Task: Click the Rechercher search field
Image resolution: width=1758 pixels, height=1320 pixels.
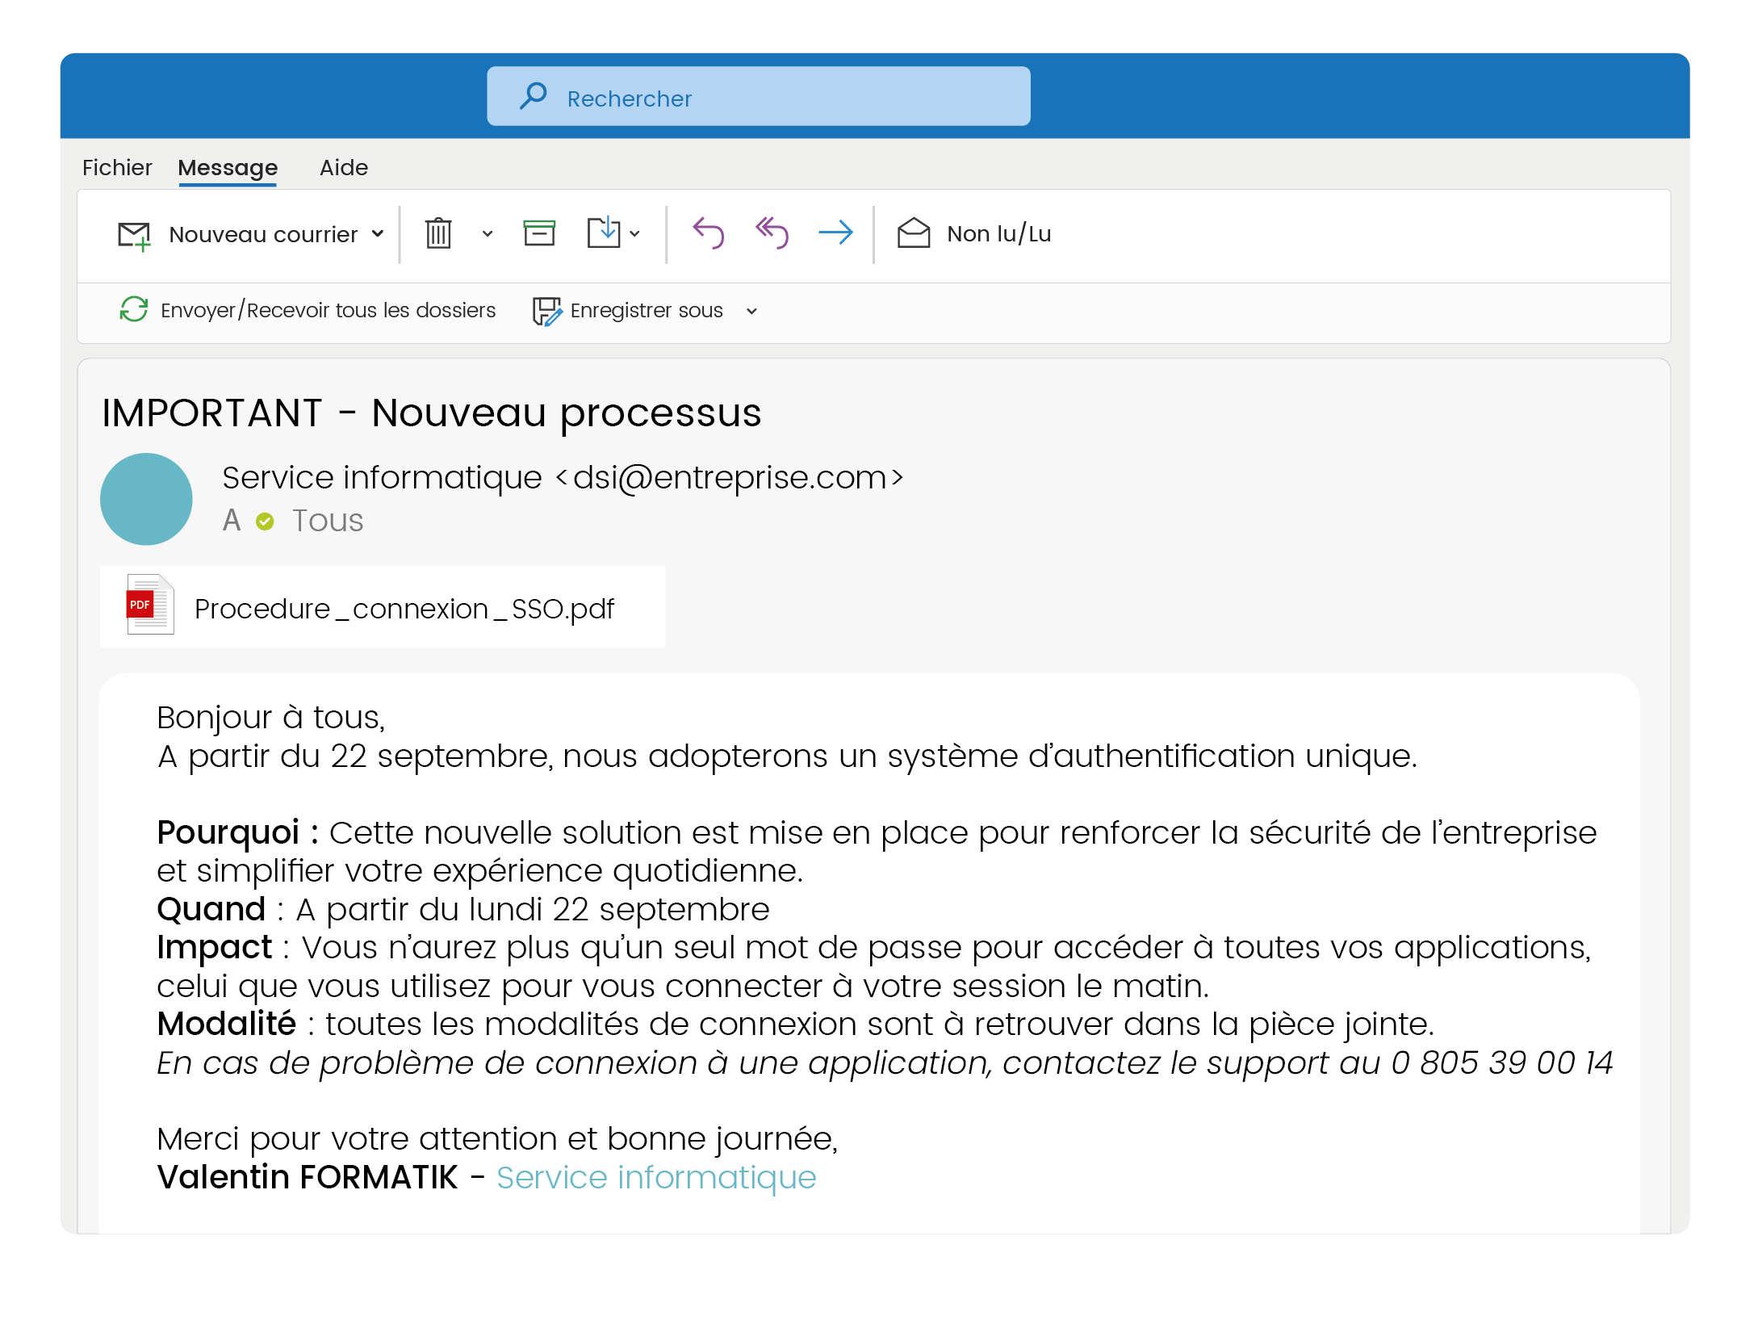Action: [758, 96]
